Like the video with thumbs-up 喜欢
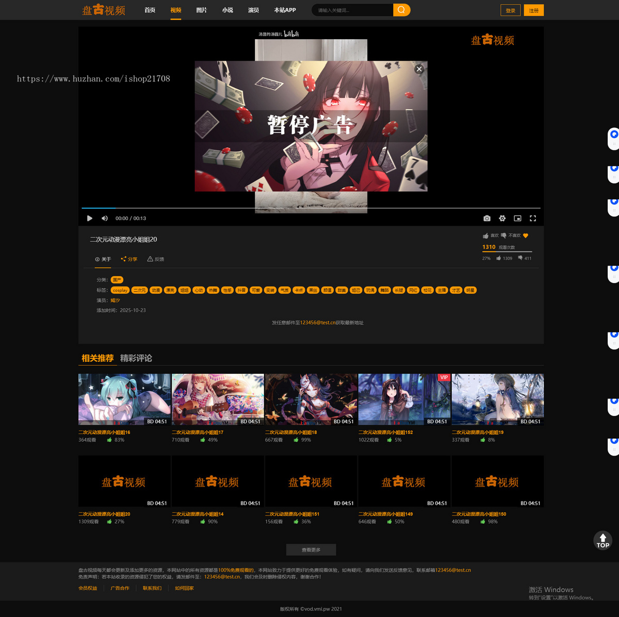This screenshot has height=617, width=619. [x=491, y=236]
